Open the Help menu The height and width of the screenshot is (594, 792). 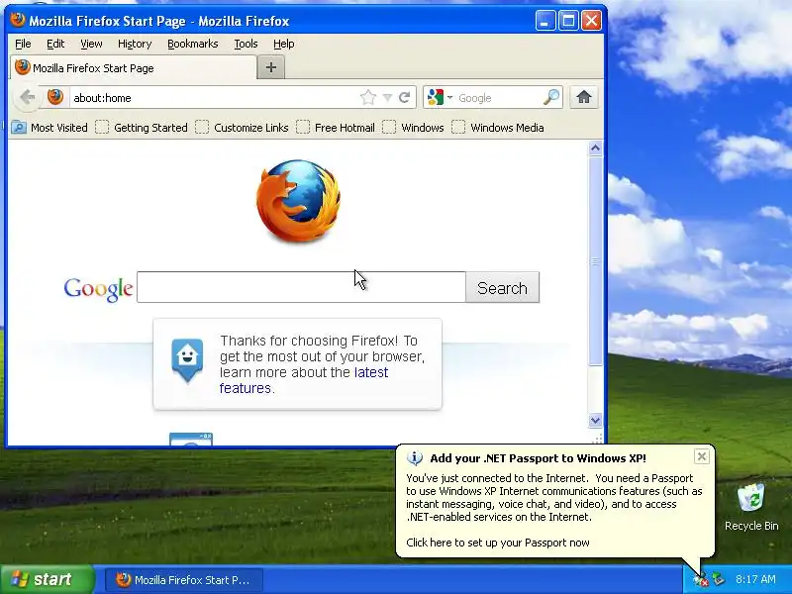tap(283, 44)
